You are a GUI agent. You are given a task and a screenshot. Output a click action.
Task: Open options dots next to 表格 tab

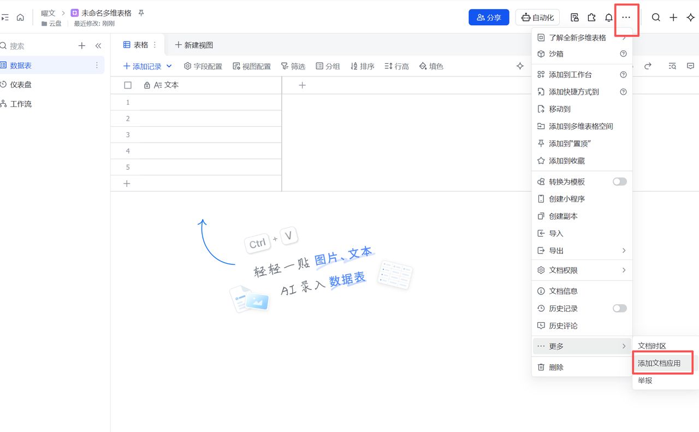point(155,45)
